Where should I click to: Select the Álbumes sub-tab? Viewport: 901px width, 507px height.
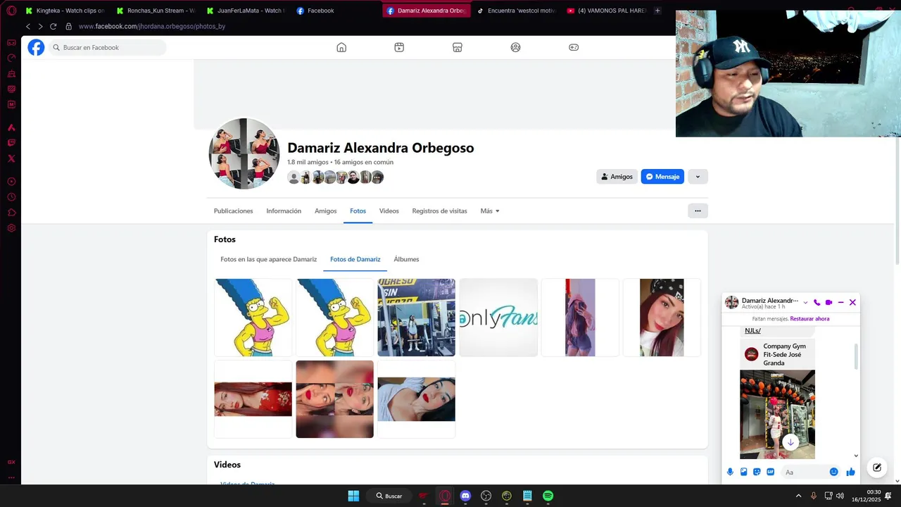point(406,259)
